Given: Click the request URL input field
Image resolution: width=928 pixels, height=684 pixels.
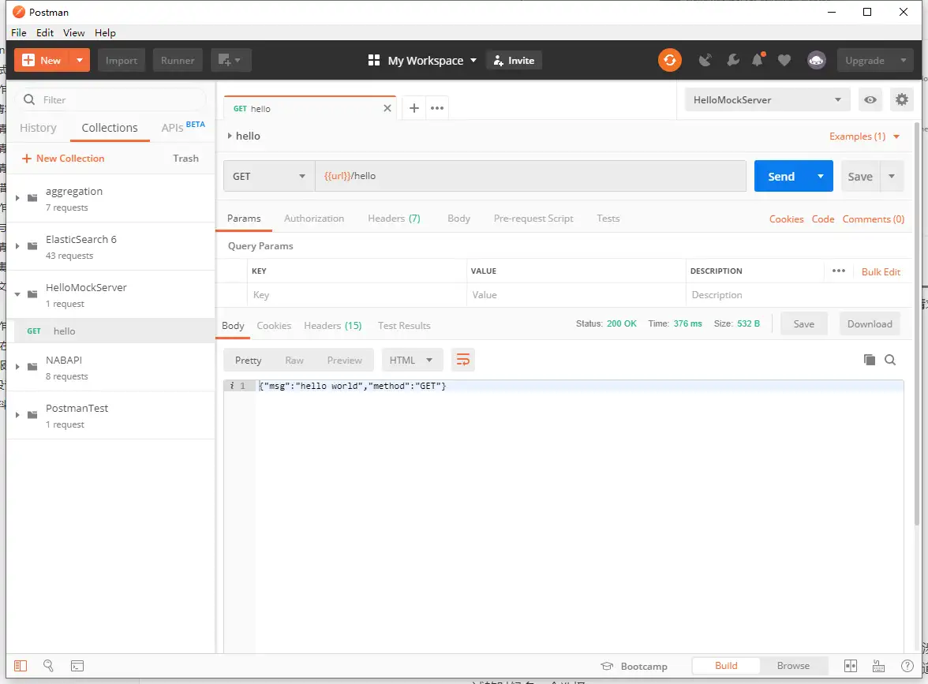Looking at the screenshot, I should tap(530, 176).
